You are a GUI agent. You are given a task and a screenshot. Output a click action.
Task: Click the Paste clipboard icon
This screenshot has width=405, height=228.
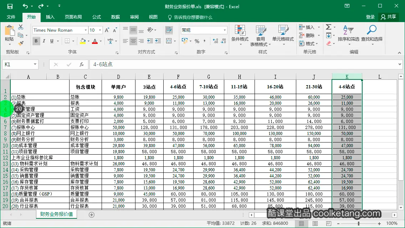coord(10,31)
